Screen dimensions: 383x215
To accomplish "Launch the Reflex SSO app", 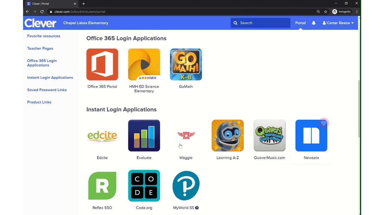I will [x=102, y=186].
